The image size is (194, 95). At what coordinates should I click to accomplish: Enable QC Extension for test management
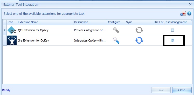point(173,30)
